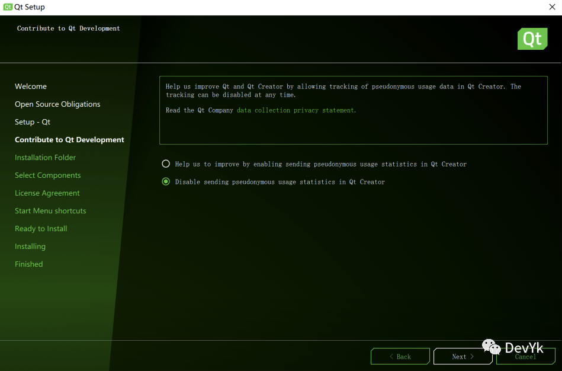Click the 'Read the Qt Company' text
The image size is (562, 371).
click(200, 110)
